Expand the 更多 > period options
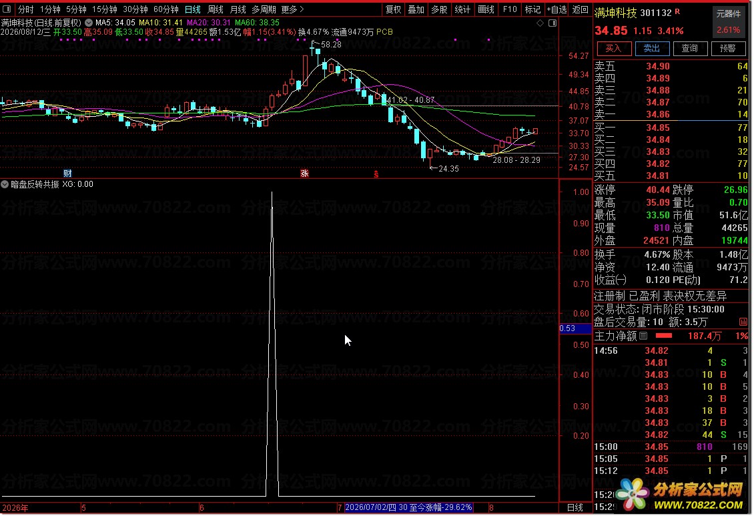The image size is (754, 516). tap(292, 9)
